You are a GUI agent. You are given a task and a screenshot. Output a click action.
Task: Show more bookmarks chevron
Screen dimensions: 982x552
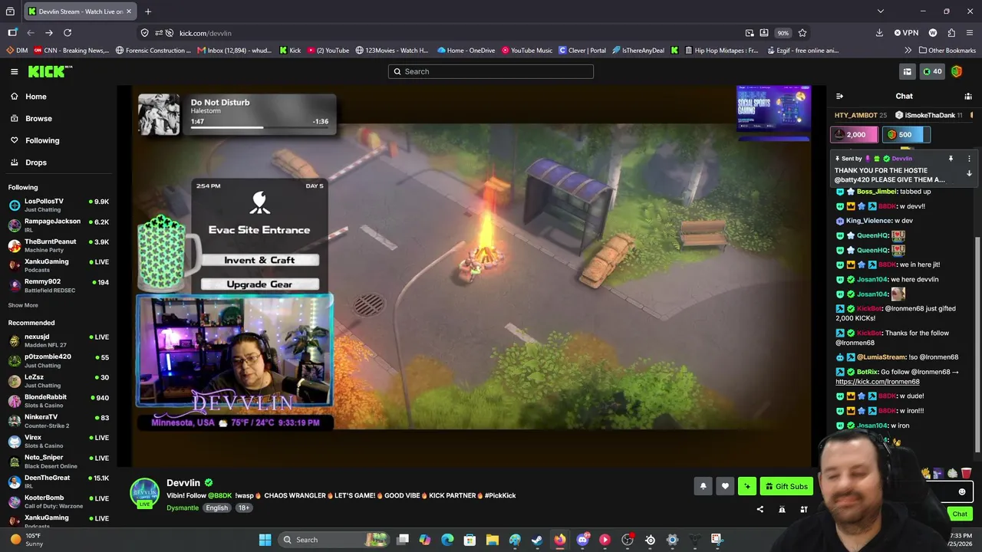click(x=908, y=51)
